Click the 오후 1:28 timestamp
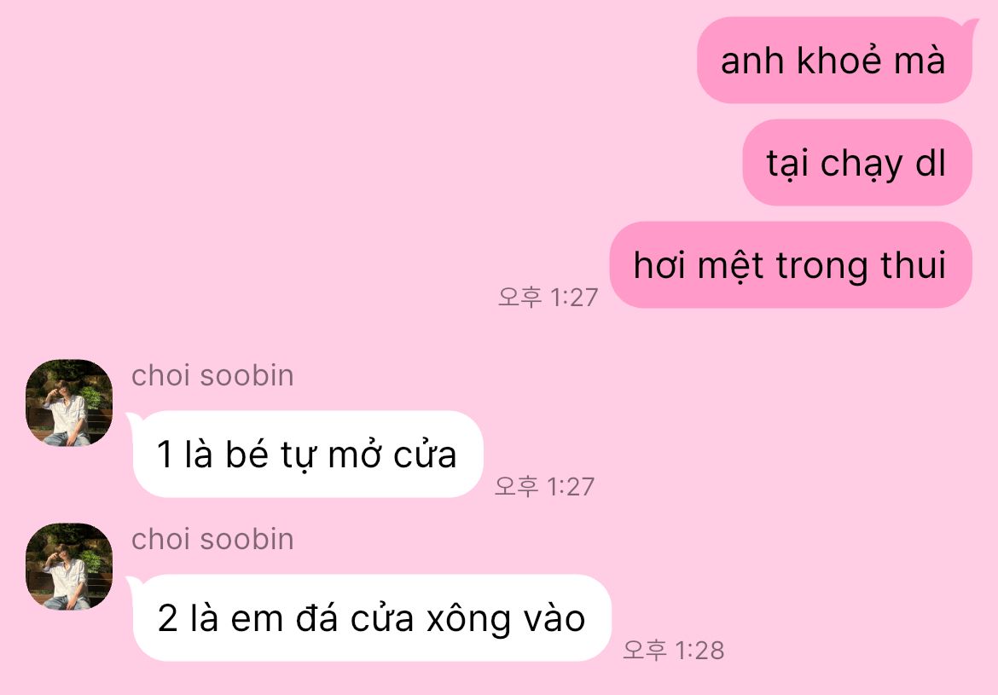The height and width of the screenshot is (695, 998). click(673, 650)
